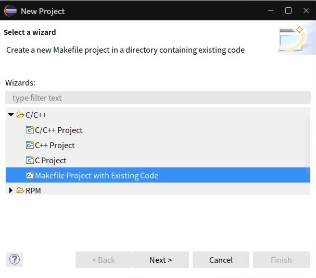Click the new wizard banner image

point(296,39)
